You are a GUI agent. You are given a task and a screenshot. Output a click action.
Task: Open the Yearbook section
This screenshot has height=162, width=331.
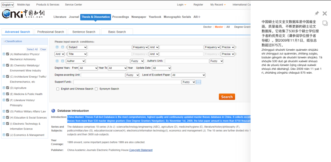coord(155,17)
